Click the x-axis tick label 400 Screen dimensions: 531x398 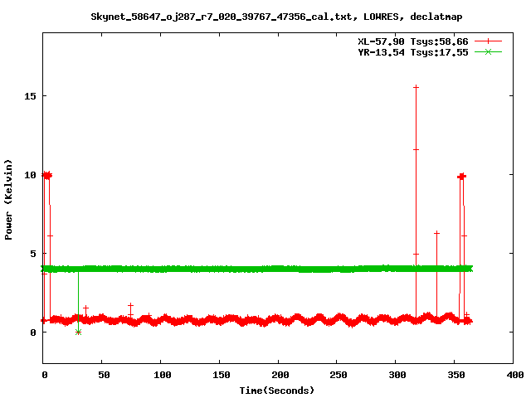pyautogui.click(x=515, y=375)
